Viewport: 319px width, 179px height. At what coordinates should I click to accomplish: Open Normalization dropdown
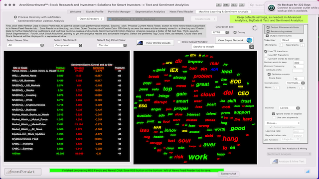pyautogui.click(x=295, y=83)
